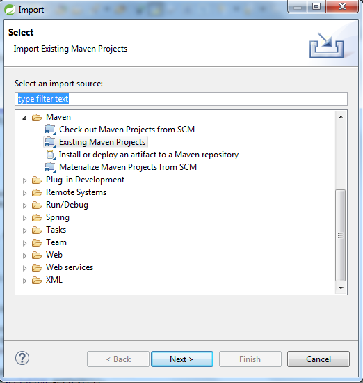
Task: Click the Maven folder icon
Action: [37, 117]
